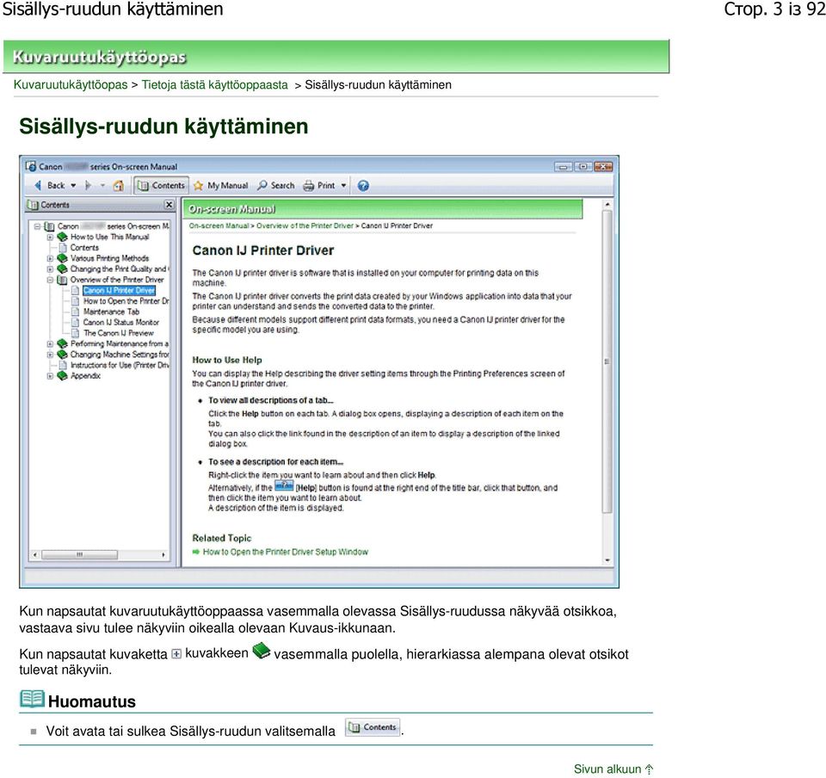Click 'How to Use Help' subheading text
Screen dimensions: 826x778
click(227, 361)
